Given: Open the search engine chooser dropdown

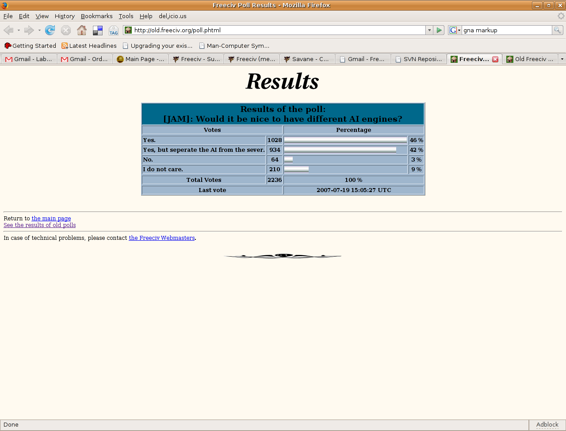Looking at the screenshot, I should (x=455, y=30).
